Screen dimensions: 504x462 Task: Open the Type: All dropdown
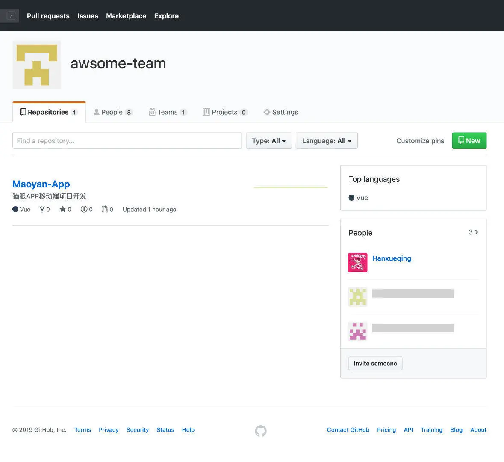point(269,141)
